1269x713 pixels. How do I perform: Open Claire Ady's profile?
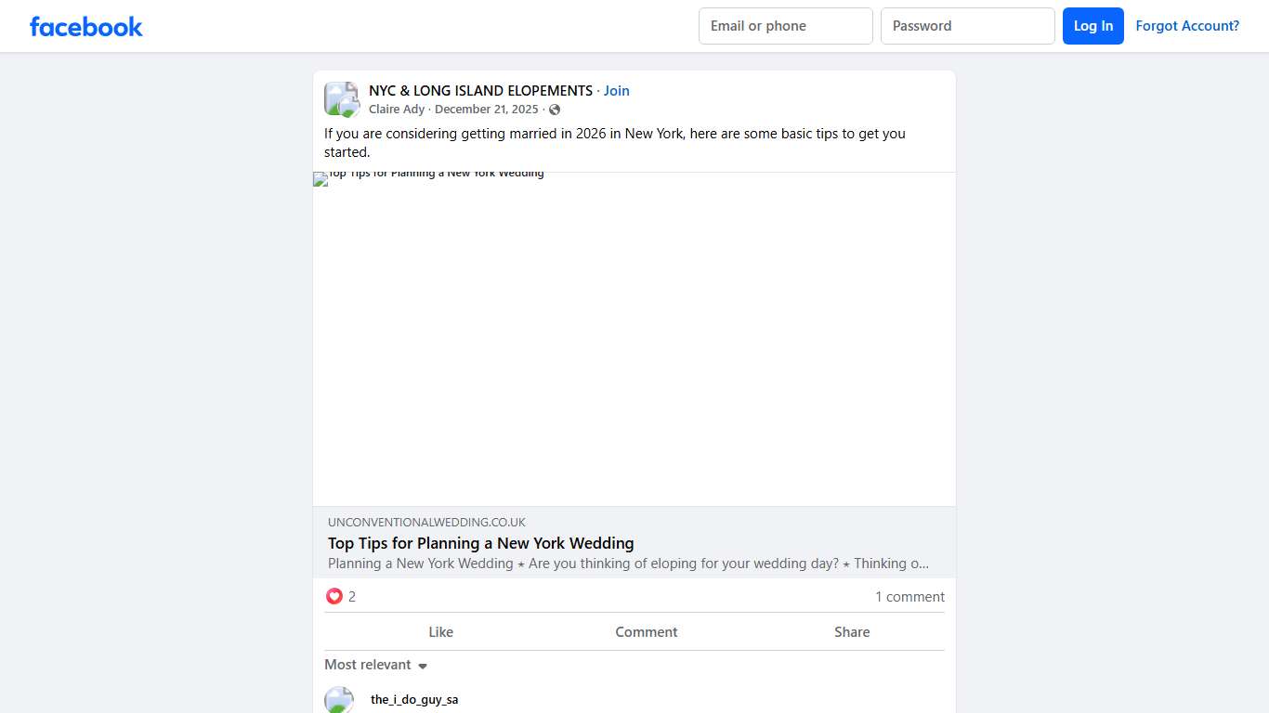pyautogui.click(x=397, y=109)
